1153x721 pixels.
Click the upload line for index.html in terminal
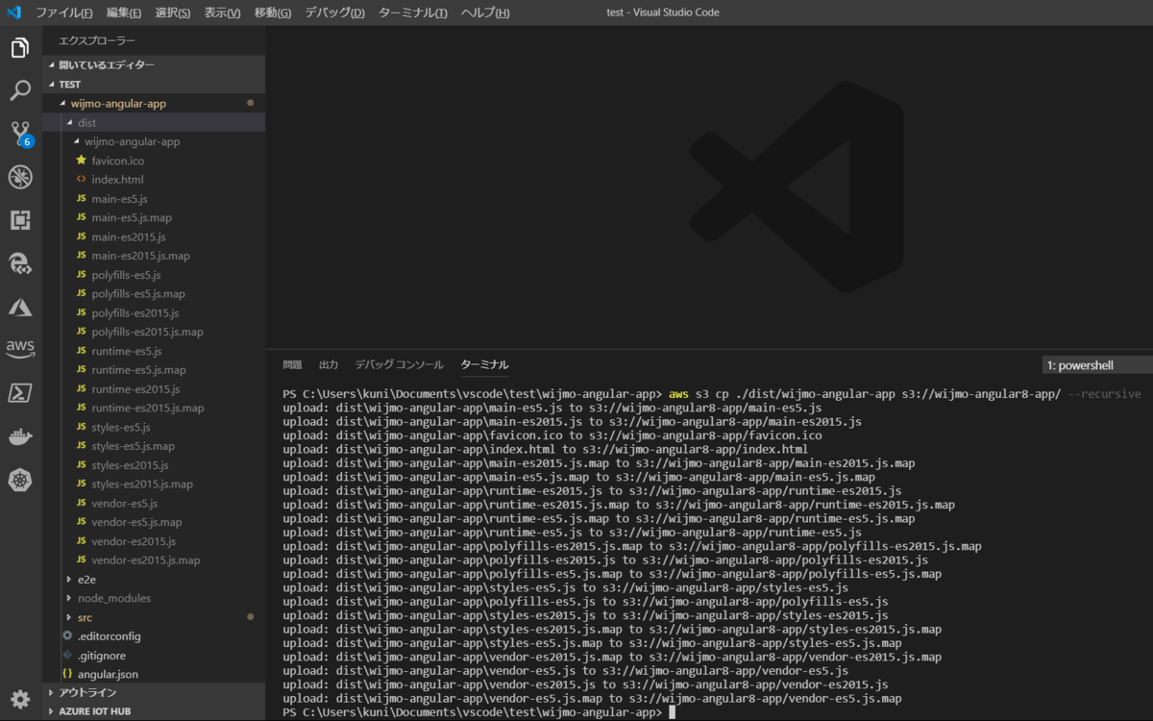546,449
